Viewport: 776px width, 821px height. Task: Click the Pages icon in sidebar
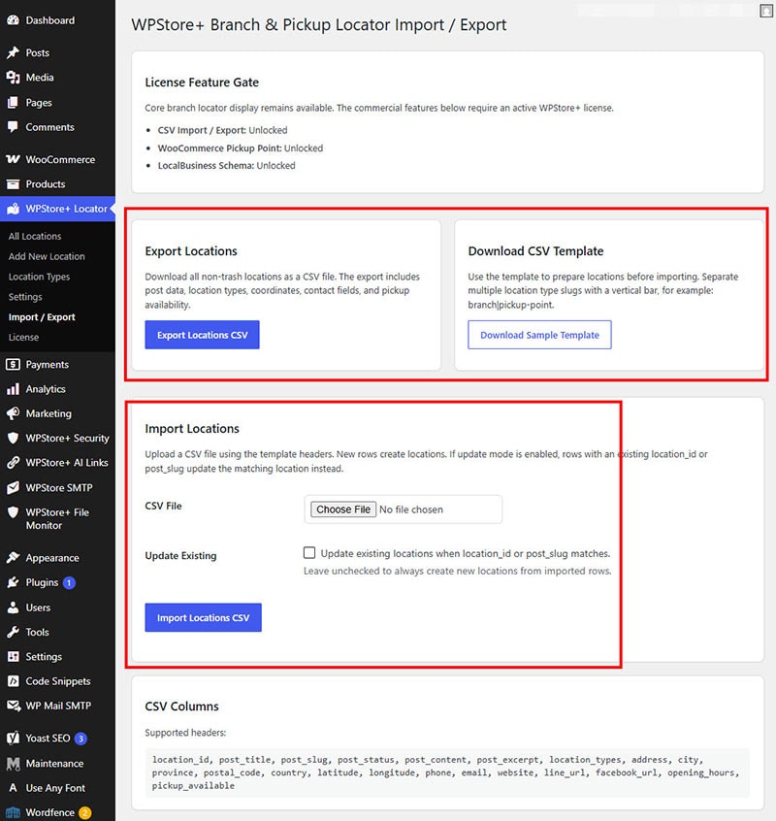[x=13, y=103]
